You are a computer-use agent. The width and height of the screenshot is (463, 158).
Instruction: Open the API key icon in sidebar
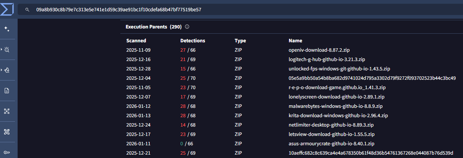click(x=7, y=152)
